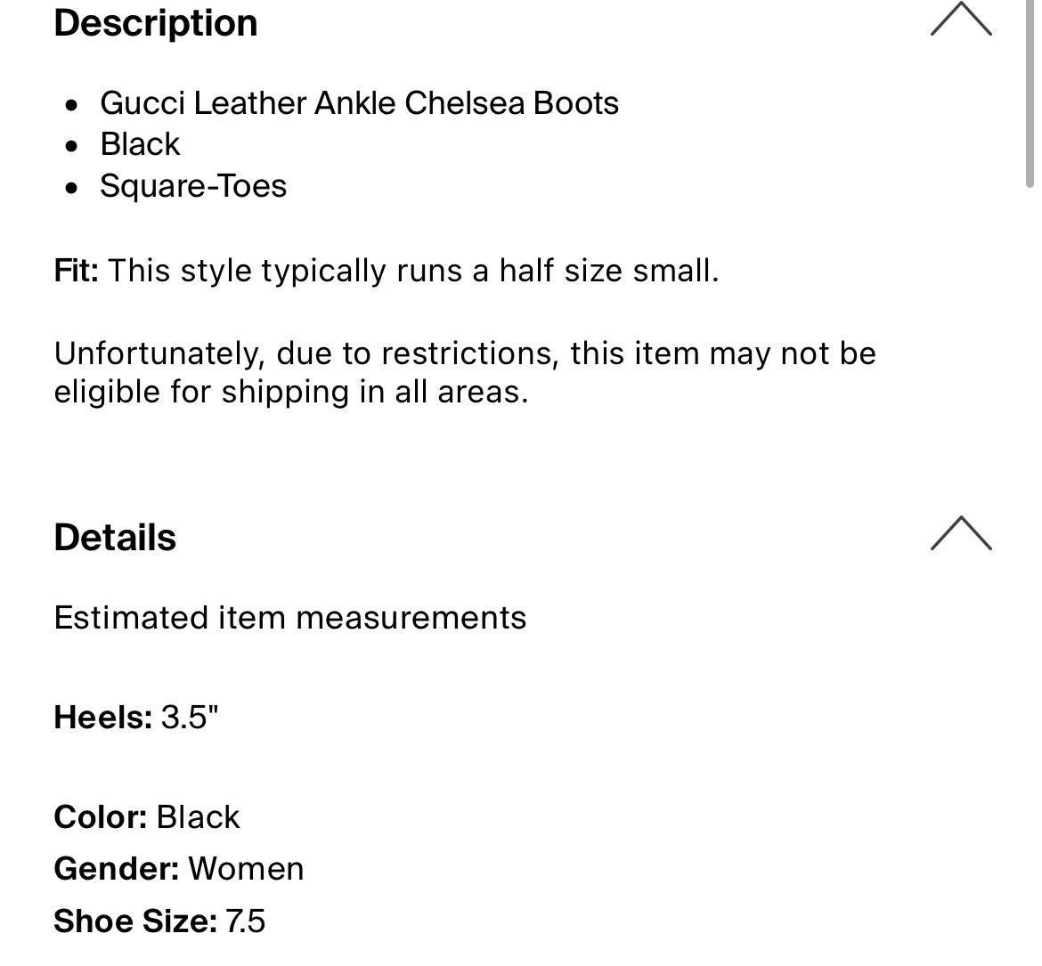This screenshot has width=1042, height=966.
Task: Click the Gender label
Action: point(117,869)
